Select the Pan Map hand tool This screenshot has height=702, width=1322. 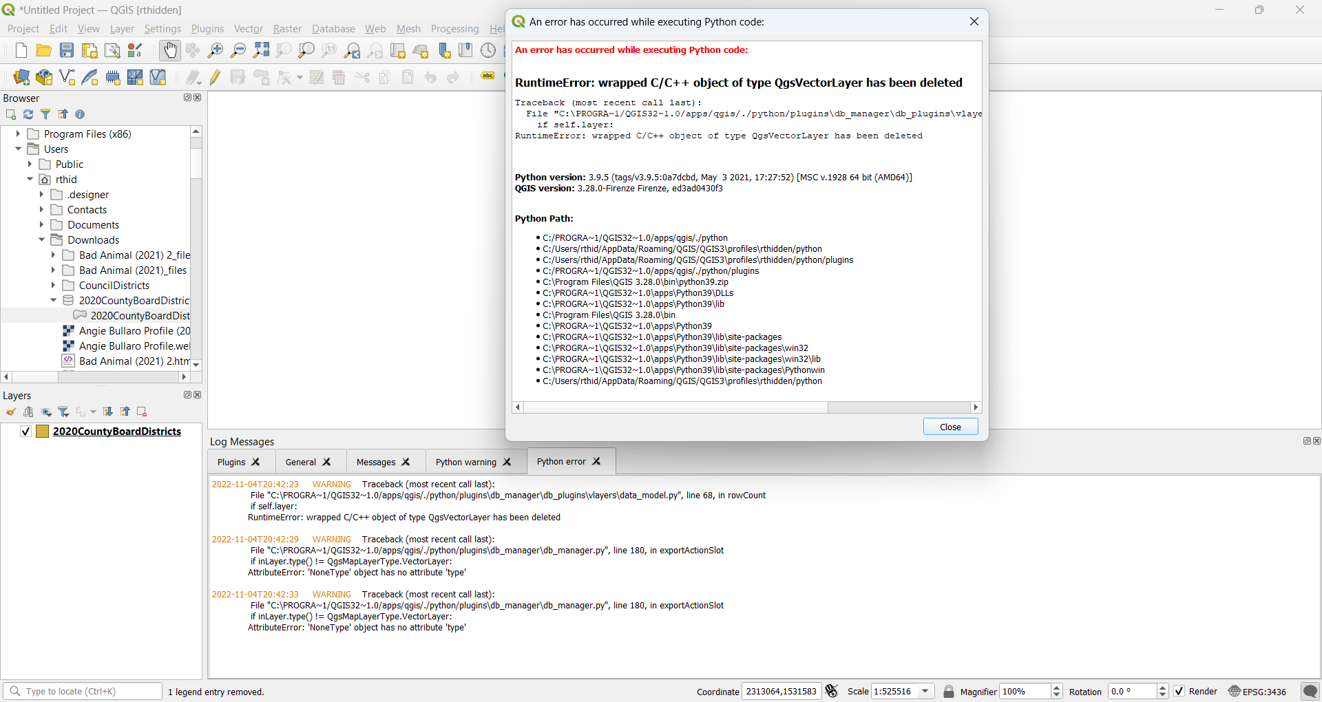coord(169,50)
